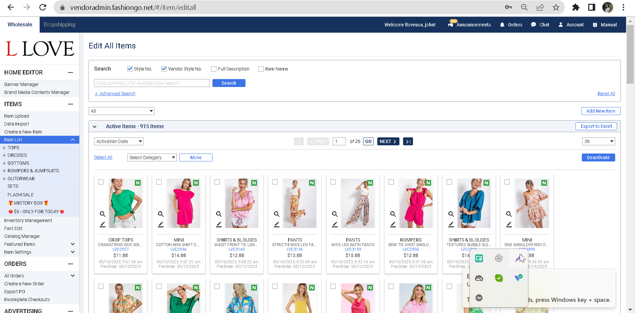
Task: Zoom the ONE SHOULDER MIDI dress image
Action: click(x=509, y=214)
